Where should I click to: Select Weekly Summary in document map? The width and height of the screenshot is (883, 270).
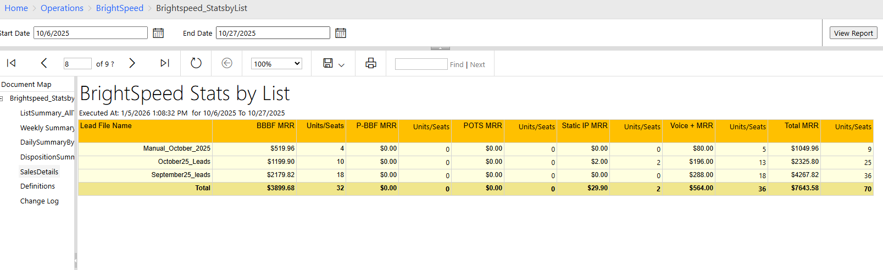47,128
